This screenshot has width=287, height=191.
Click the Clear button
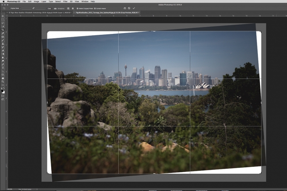point(49,8)
